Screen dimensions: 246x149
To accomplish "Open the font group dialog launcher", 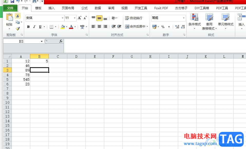I will pos(87,35).
